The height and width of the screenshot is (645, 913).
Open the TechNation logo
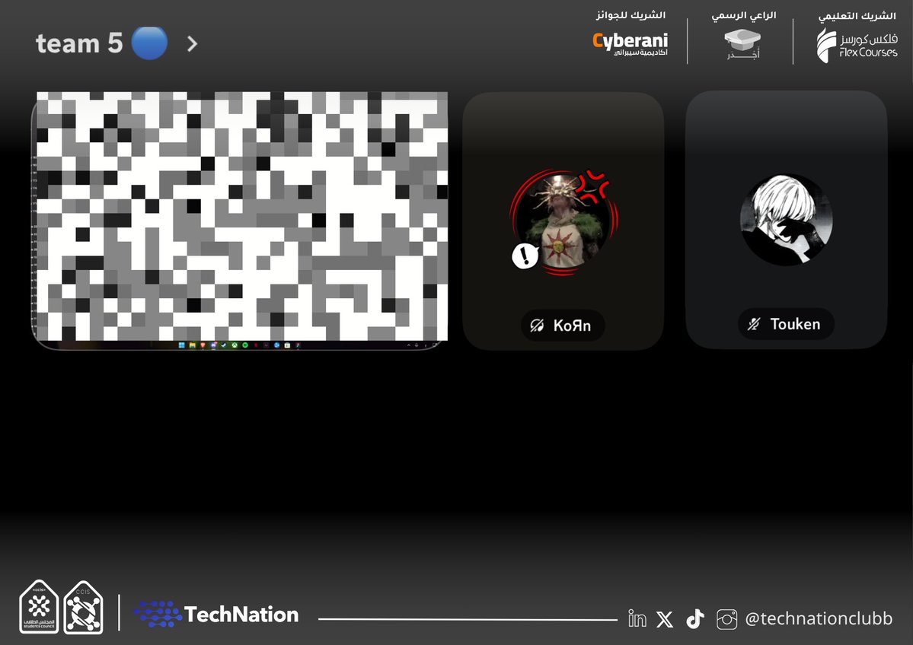216,614
